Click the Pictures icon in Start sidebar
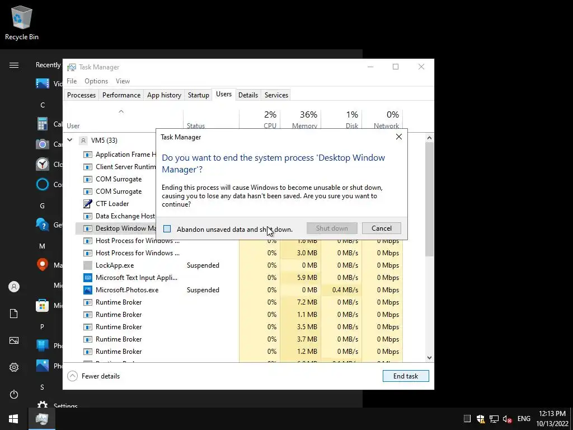 14,340
